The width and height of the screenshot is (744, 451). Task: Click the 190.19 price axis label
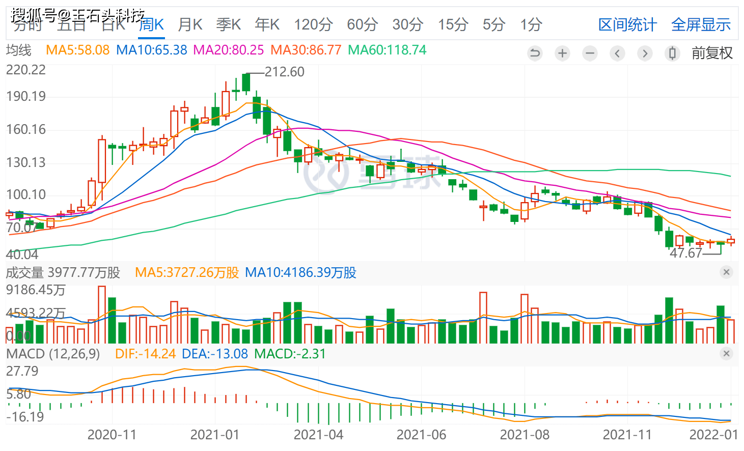(26, 96)
